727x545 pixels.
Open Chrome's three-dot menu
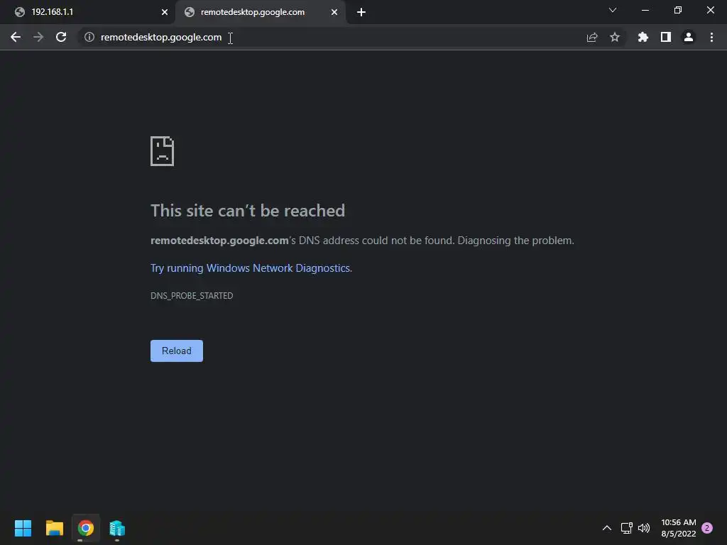point(711,37)
